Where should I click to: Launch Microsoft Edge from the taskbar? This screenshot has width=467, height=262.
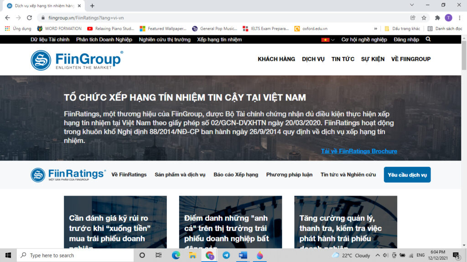[176, 255]
